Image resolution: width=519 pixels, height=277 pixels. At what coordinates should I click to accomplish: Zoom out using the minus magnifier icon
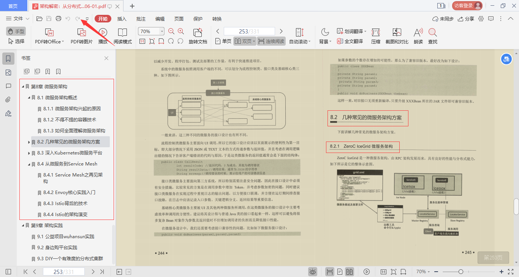171,31
